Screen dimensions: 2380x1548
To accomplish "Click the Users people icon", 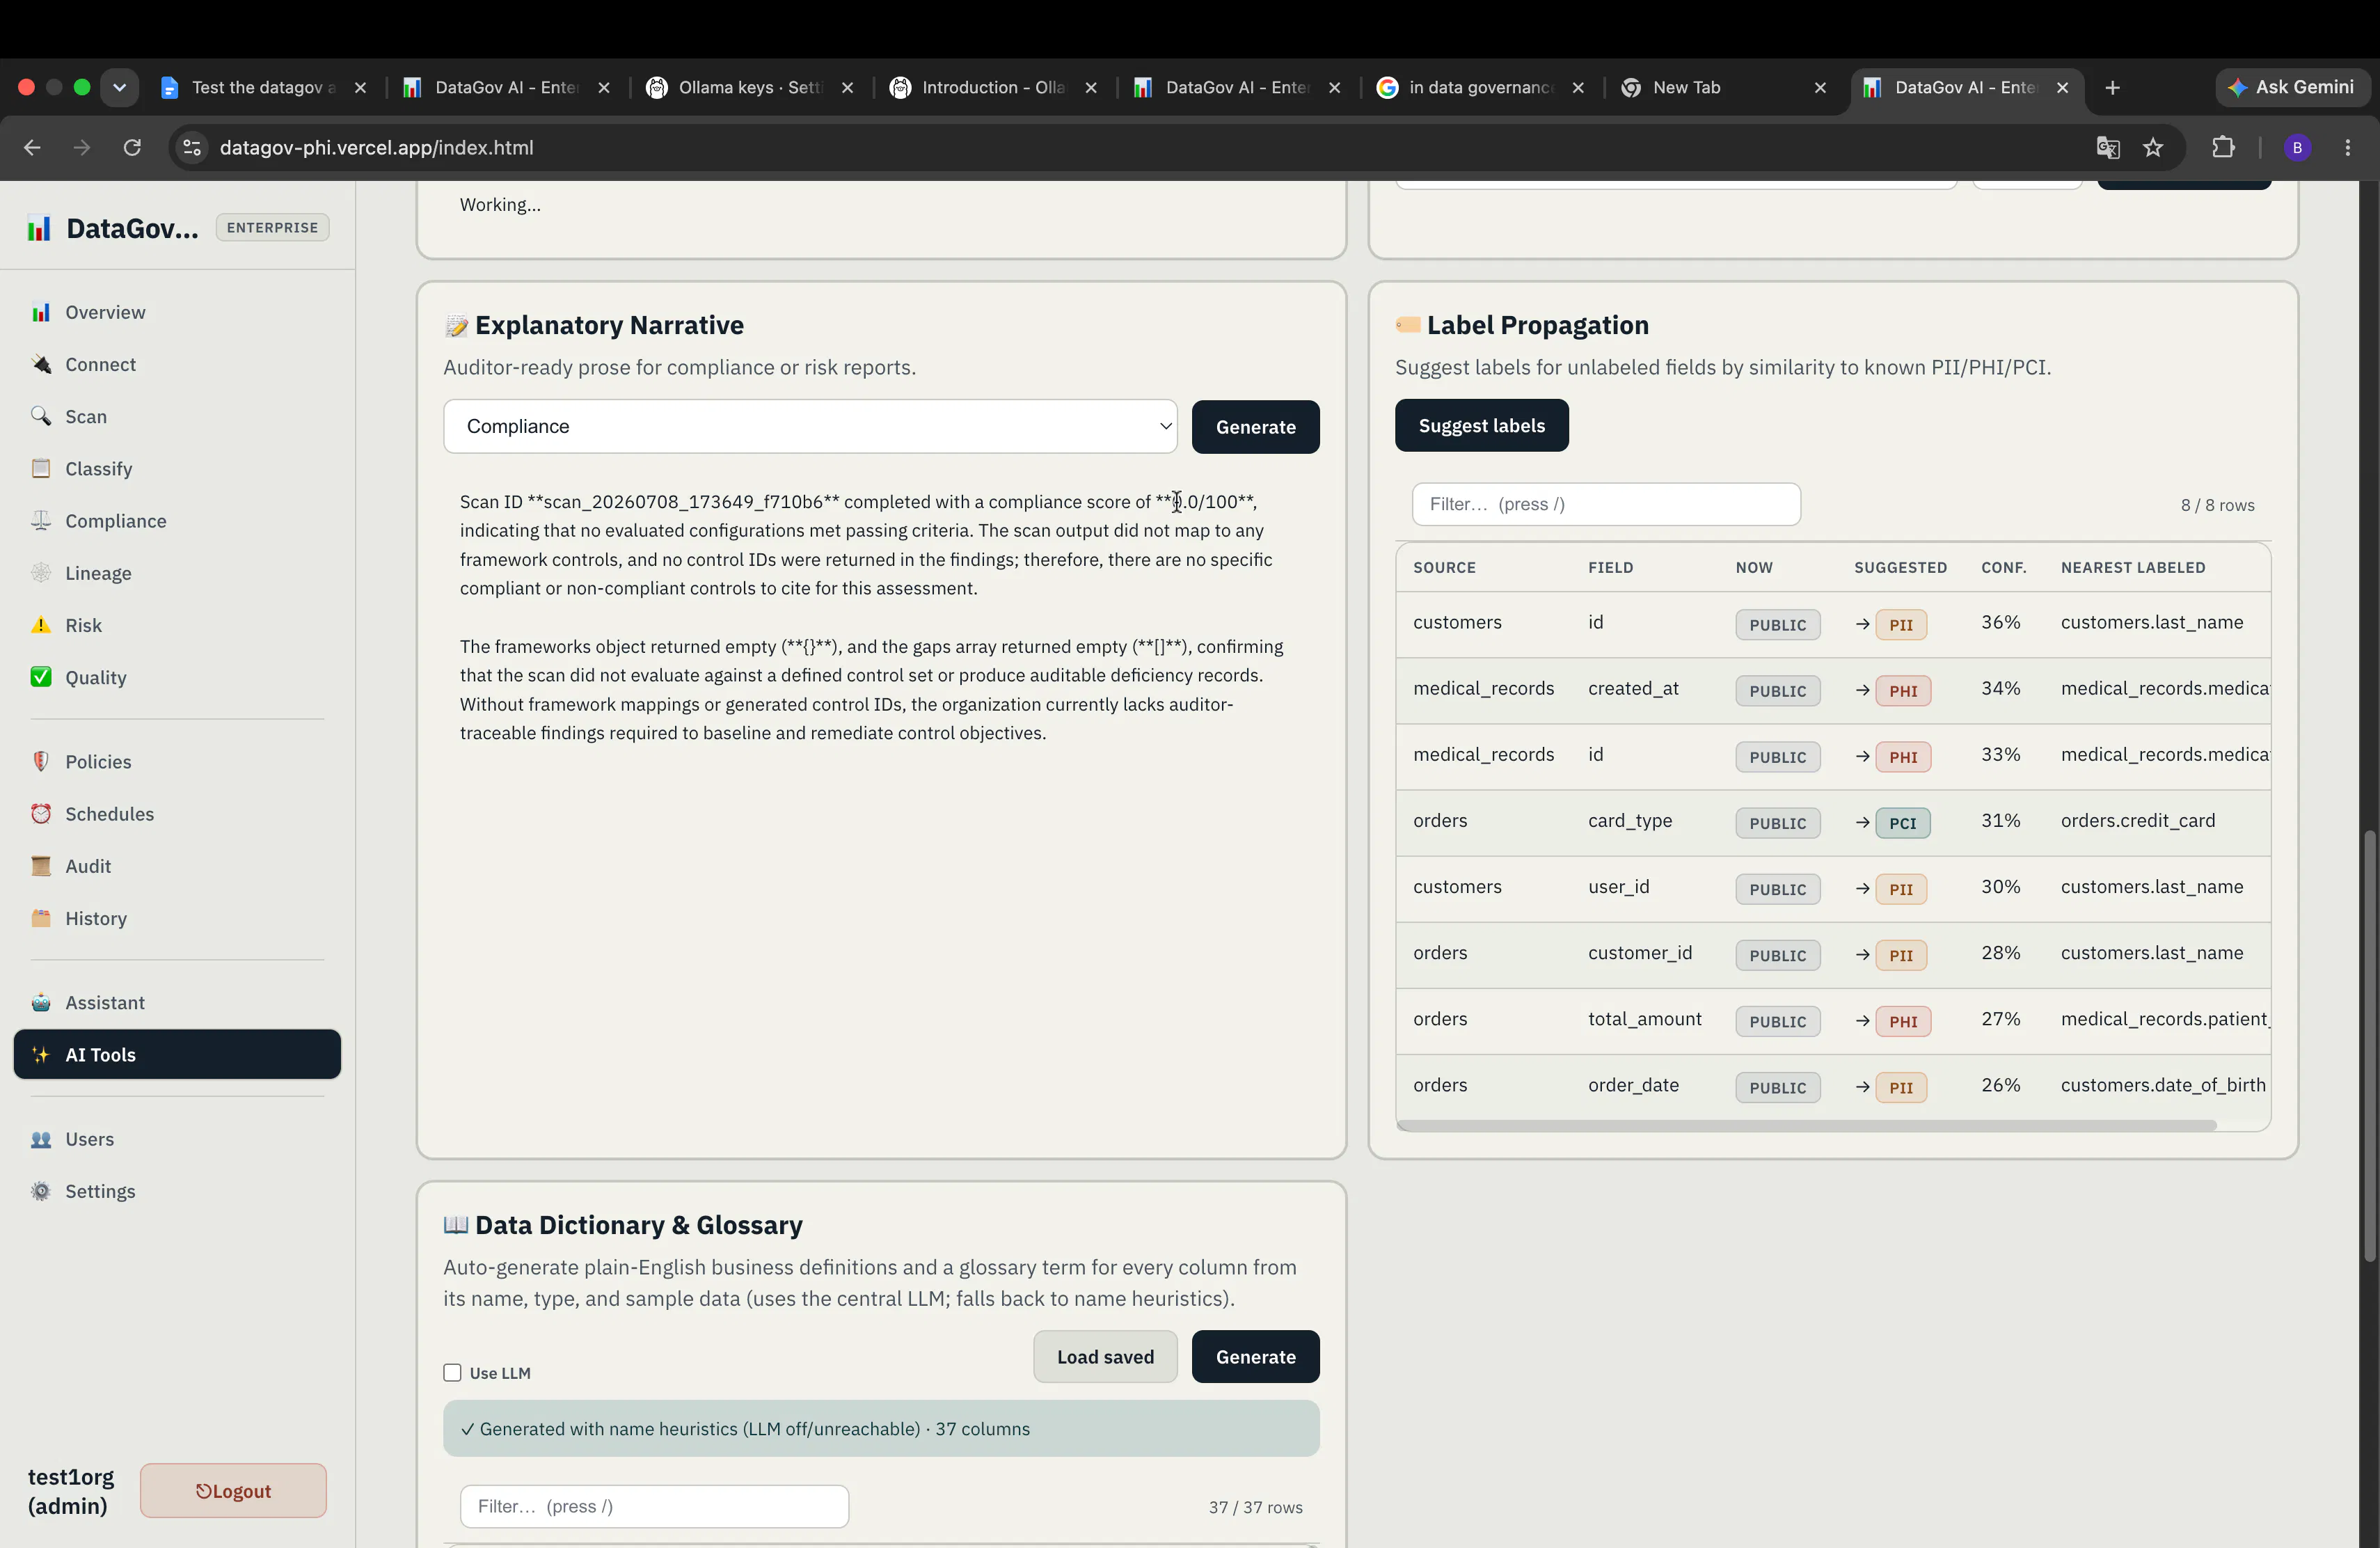I will pyautogui.click(x=41, y=1139).
